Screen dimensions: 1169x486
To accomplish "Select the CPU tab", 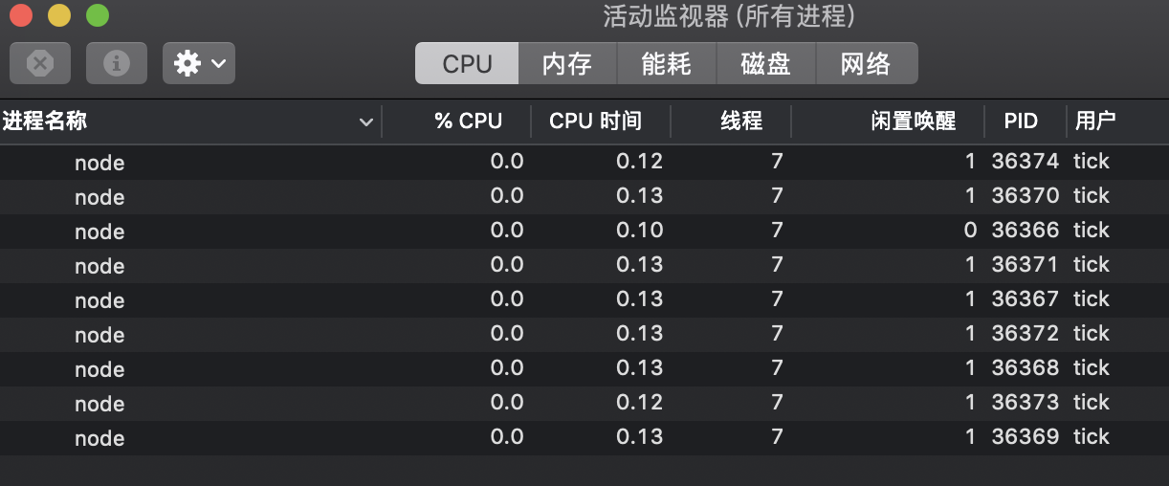I will click(467, 63).
